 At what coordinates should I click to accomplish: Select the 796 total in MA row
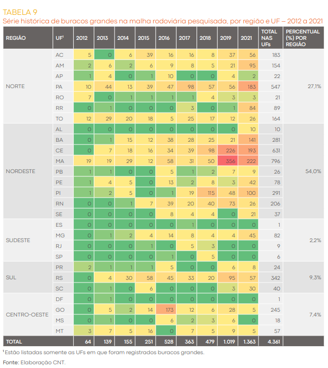(x=275, y=161)
